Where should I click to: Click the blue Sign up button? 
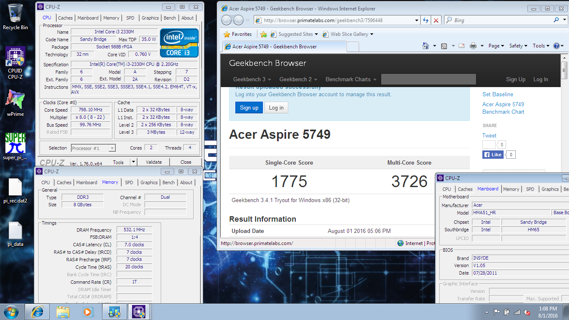click(x=249, y=107)
